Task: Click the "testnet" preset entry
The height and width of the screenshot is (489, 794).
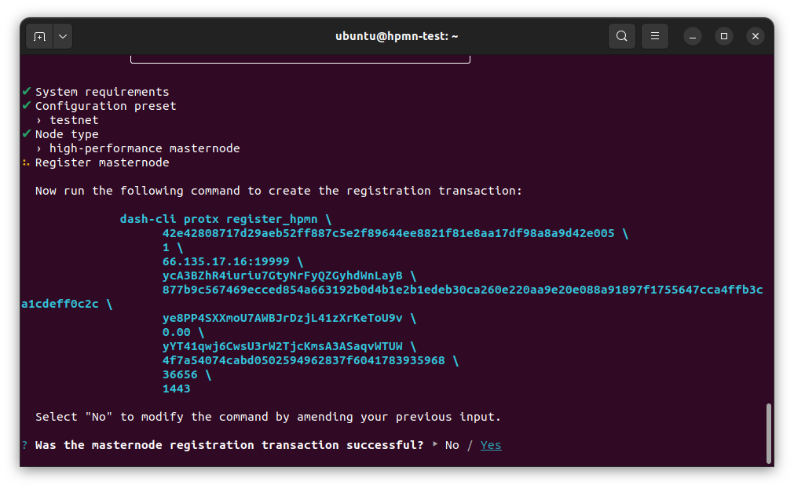Action: point(74,120)
